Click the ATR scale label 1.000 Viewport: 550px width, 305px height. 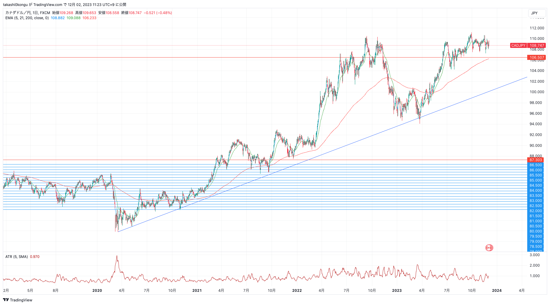[x=535, y=276]
